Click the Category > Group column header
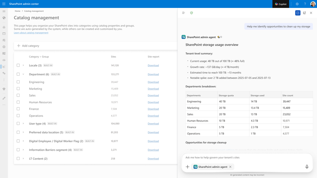The width and height of the screenshot is (317, 178). 39,57
